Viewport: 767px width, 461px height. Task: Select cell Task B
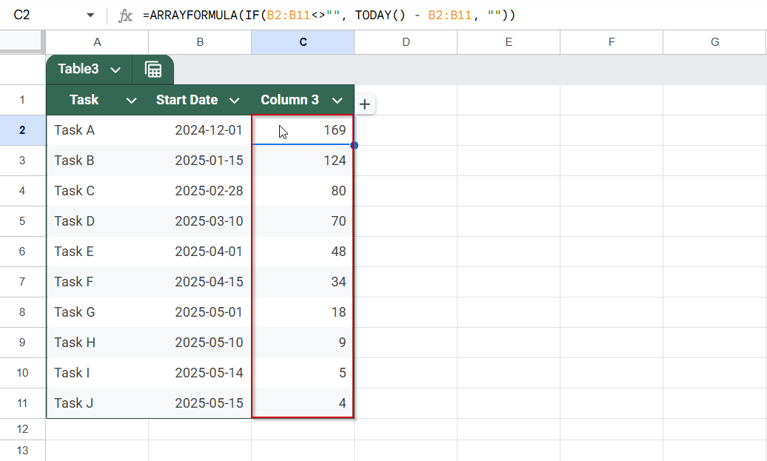point(97,161)
